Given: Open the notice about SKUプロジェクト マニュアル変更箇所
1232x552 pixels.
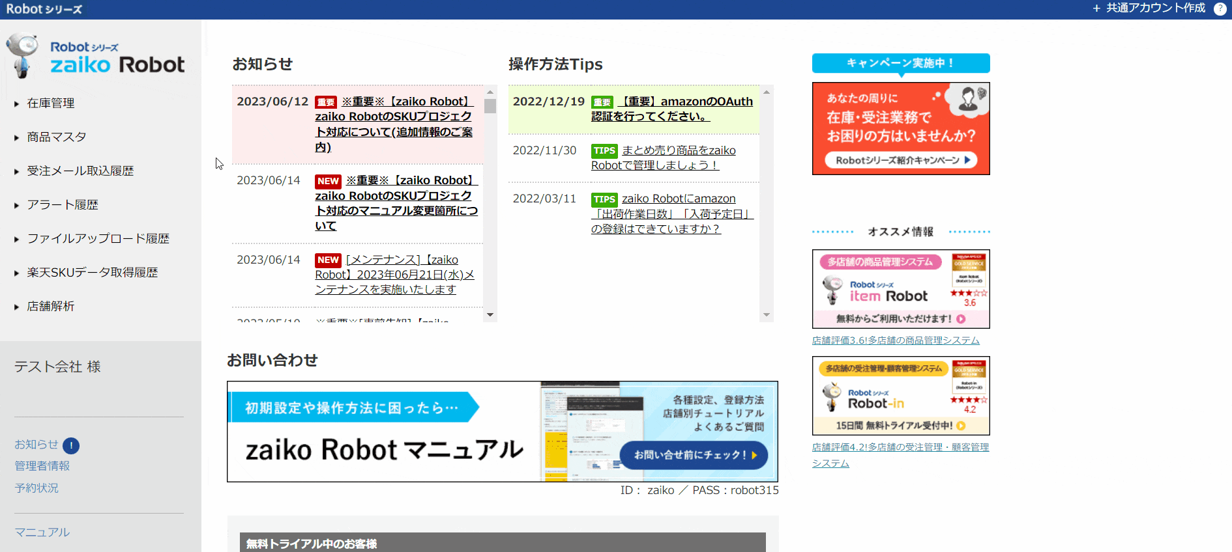Looking at the screenshot, I should [396, 203].
